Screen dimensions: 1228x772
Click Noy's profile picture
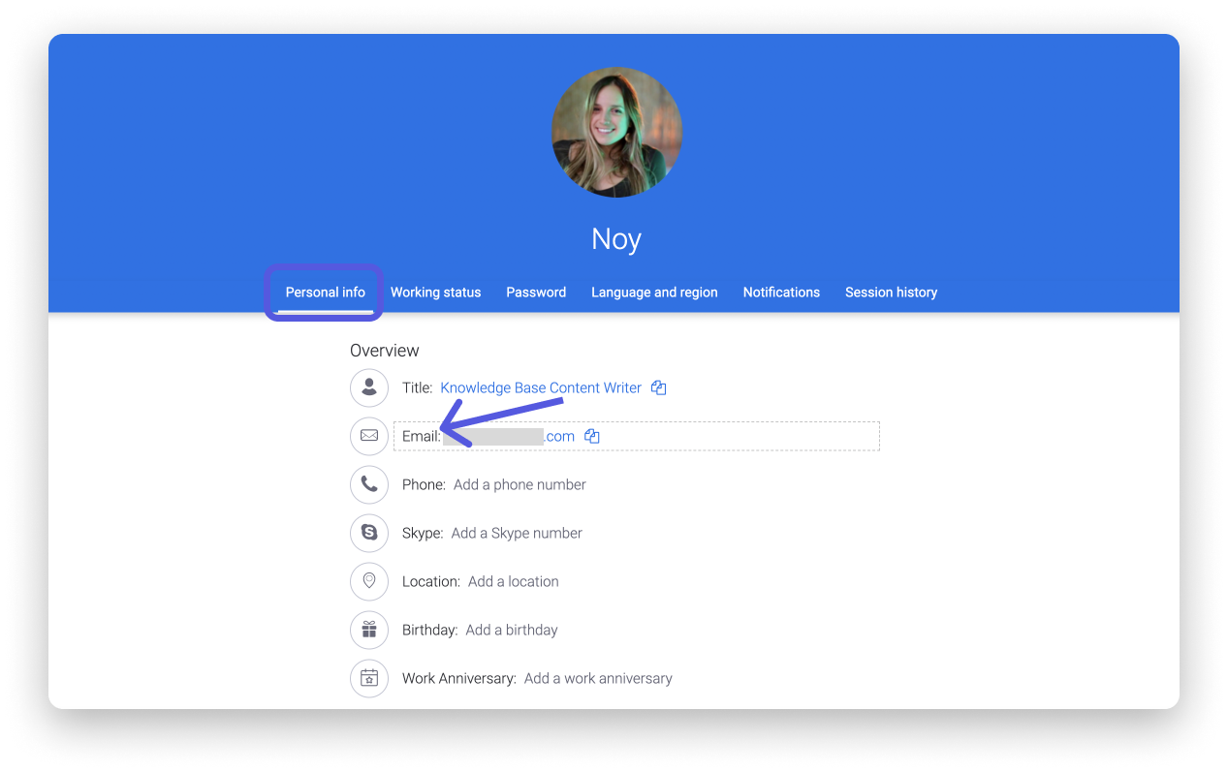tap(617, 132)
